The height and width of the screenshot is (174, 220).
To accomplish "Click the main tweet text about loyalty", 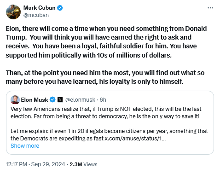I will (x=106, y=55).
